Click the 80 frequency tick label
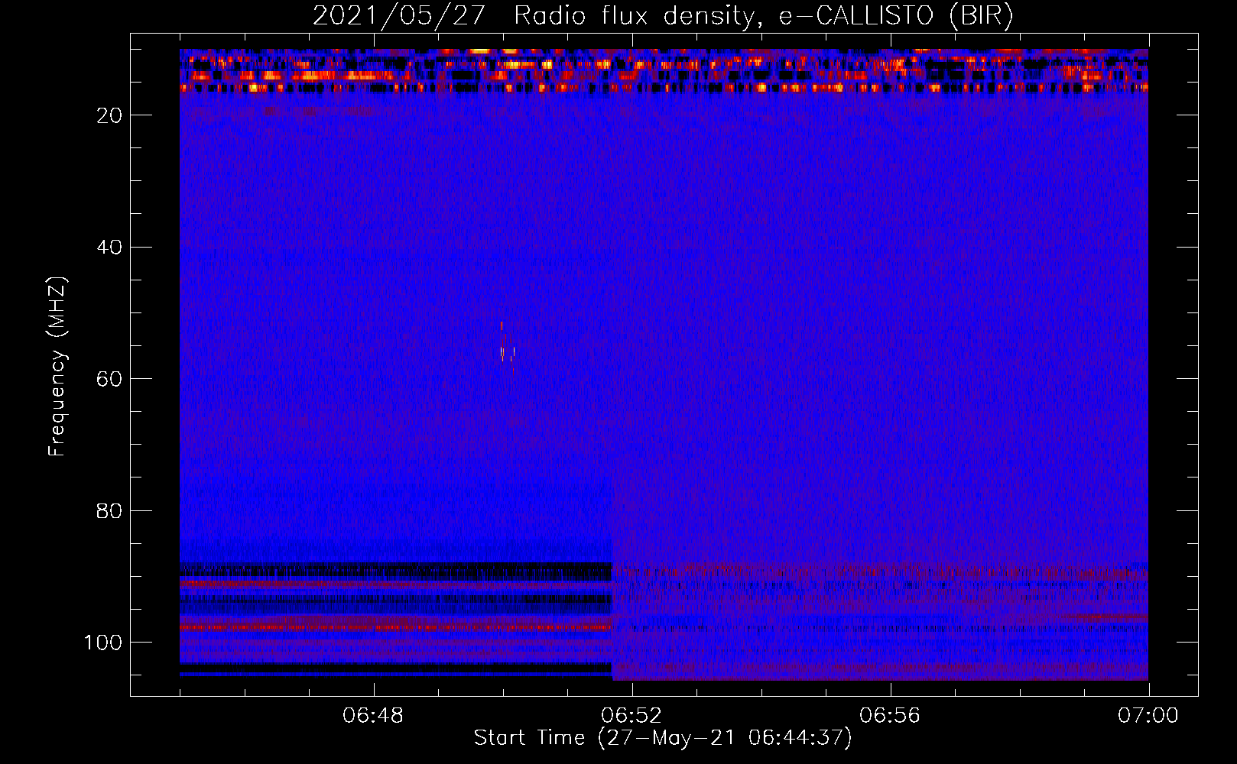This screenshot has height=764, width=1237. (x=110, y=510)
